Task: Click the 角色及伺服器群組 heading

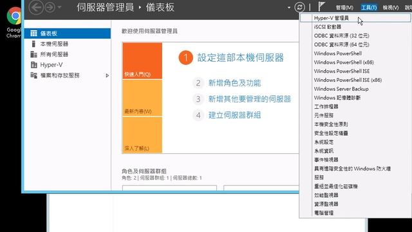Action: (x=144, y=171)
